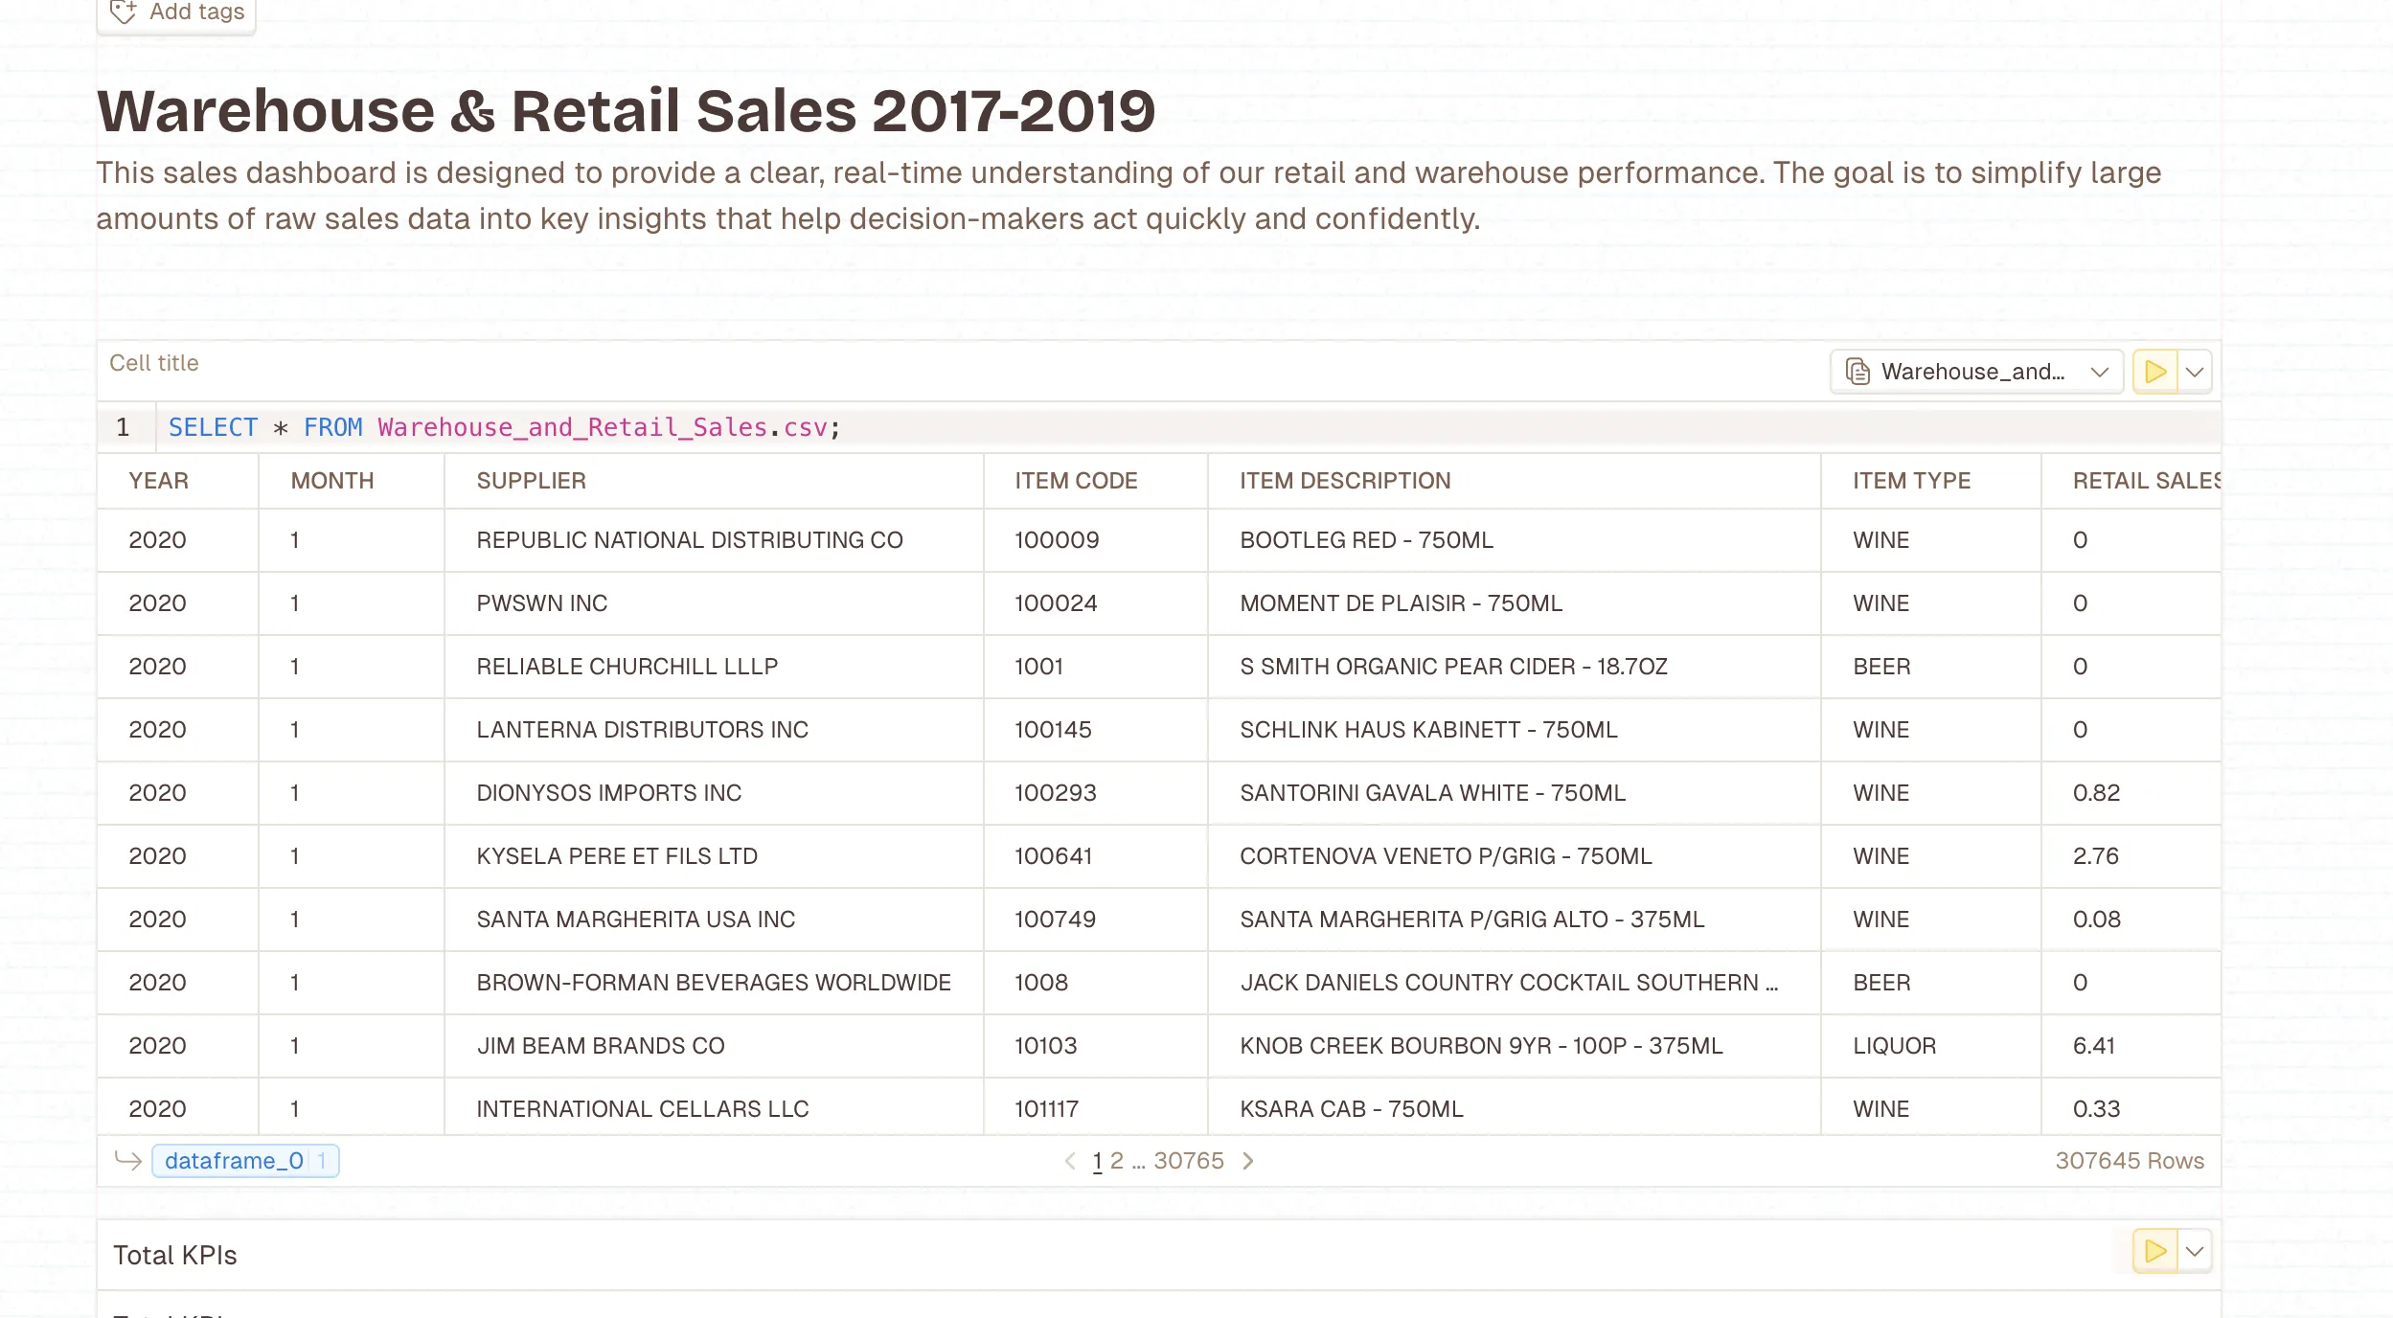Screen dimensions: 2393x1318
Task: Run the Total KPIs cell
Action: [x=2154, y=1251]
